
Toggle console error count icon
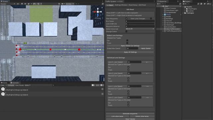pyautogui.click(x=102, y=85)
